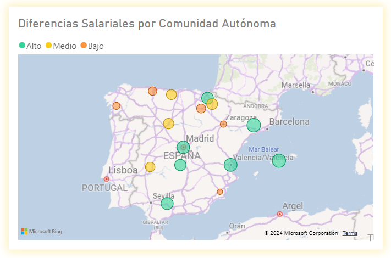The width and height of the screenshot is (391, 258).
Task: Select the green bubble over the Balearic Islands
Action: point(279,160)
